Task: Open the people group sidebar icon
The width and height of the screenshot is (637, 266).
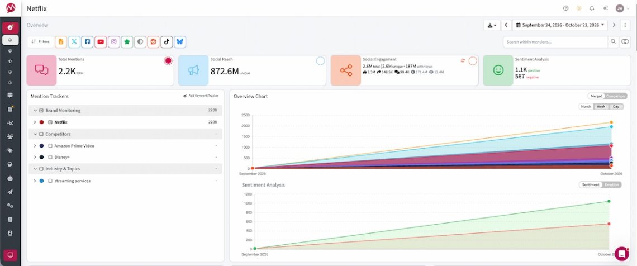Action: click(10, 136)
